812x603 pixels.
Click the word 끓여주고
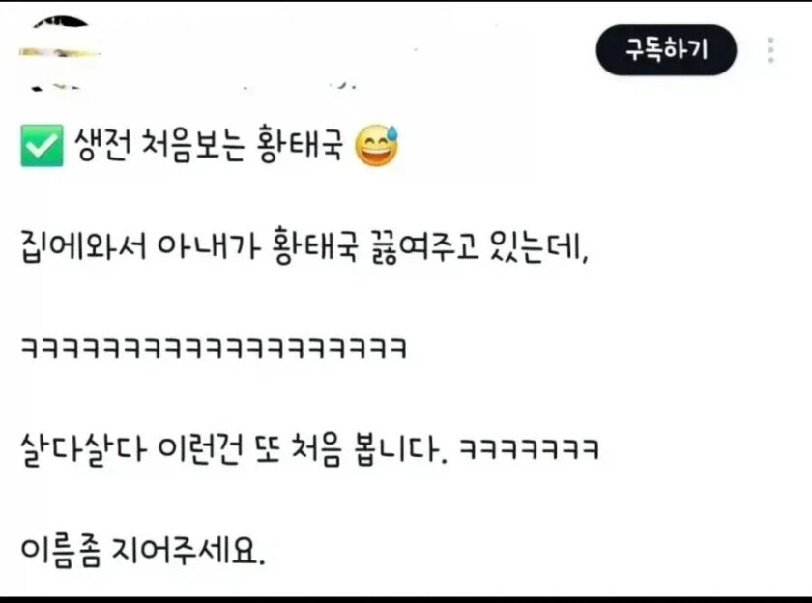coord(423,245)
